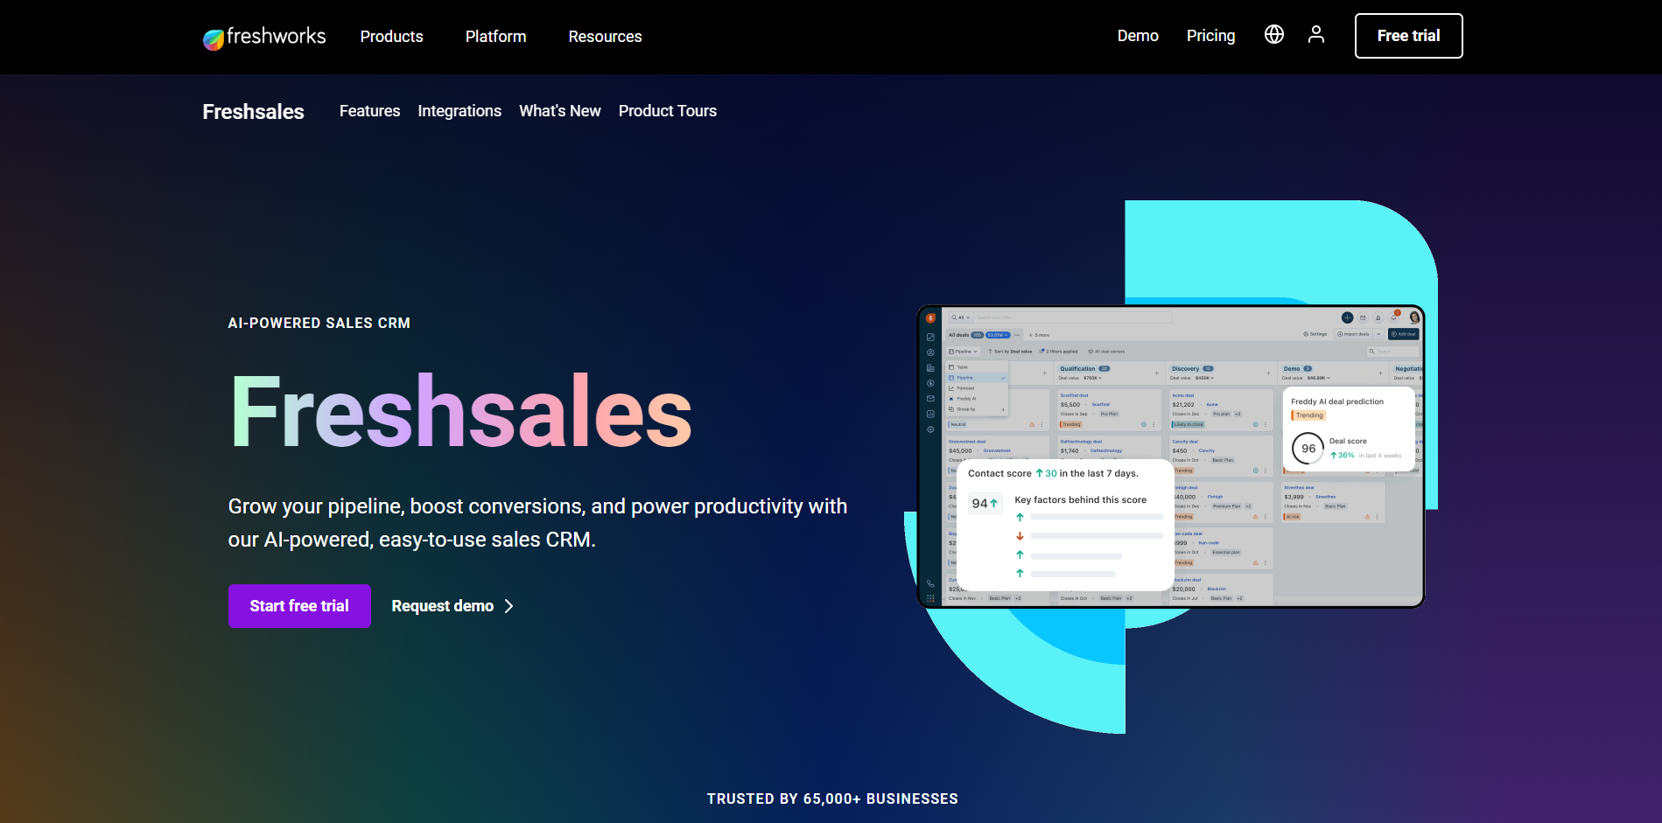Click the Request demo link
This screenshot has width=1662, height=823.
click(442, 606)
